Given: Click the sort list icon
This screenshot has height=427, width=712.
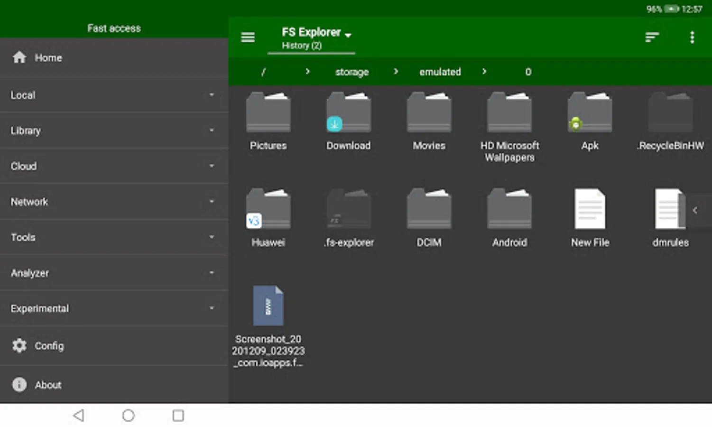Looking at the screenshot, I should [x=652, y=37].
